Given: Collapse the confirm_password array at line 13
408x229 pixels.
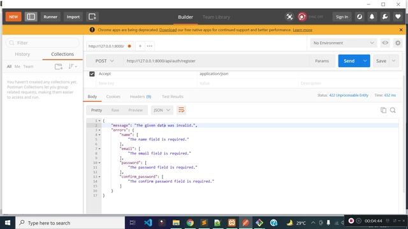Looking at the screenshot, I should (x=99, y=177).
